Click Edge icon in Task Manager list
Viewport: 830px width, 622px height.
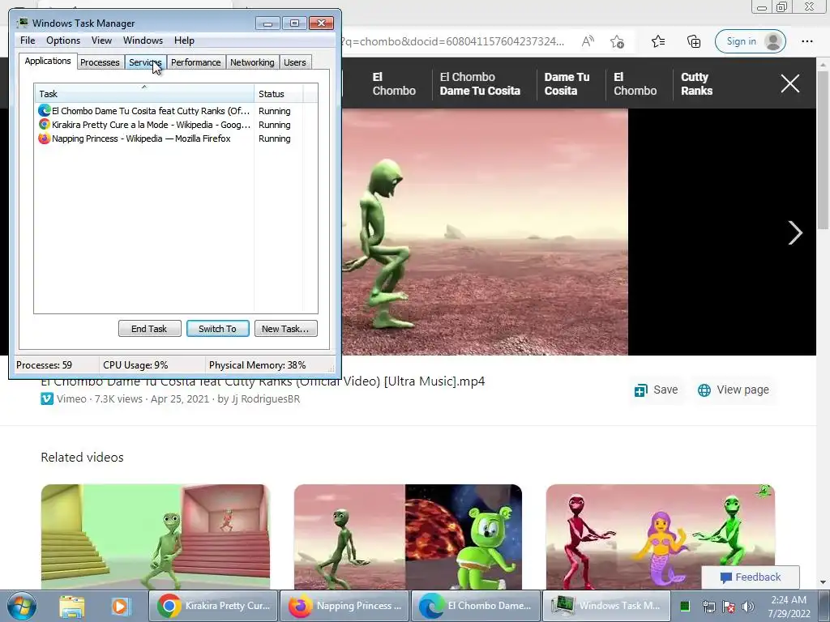click(x=45, y=110)
